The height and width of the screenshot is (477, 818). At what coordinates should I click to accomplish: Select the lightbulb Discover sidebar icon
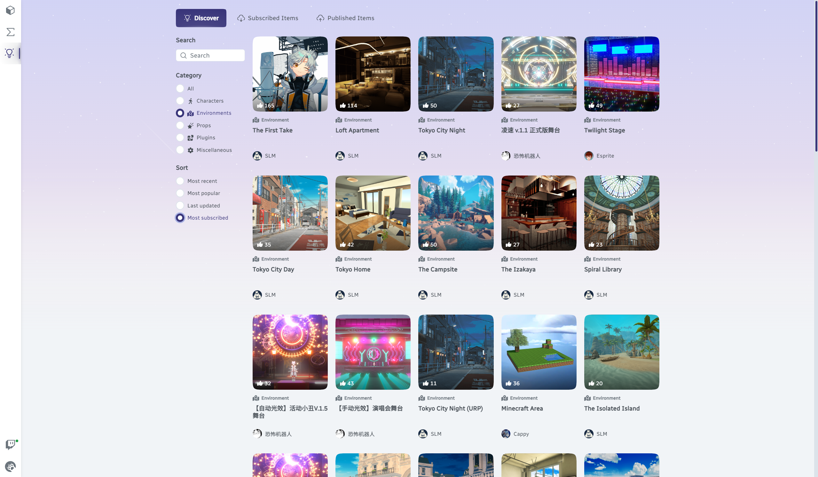[x=10, y=53]
